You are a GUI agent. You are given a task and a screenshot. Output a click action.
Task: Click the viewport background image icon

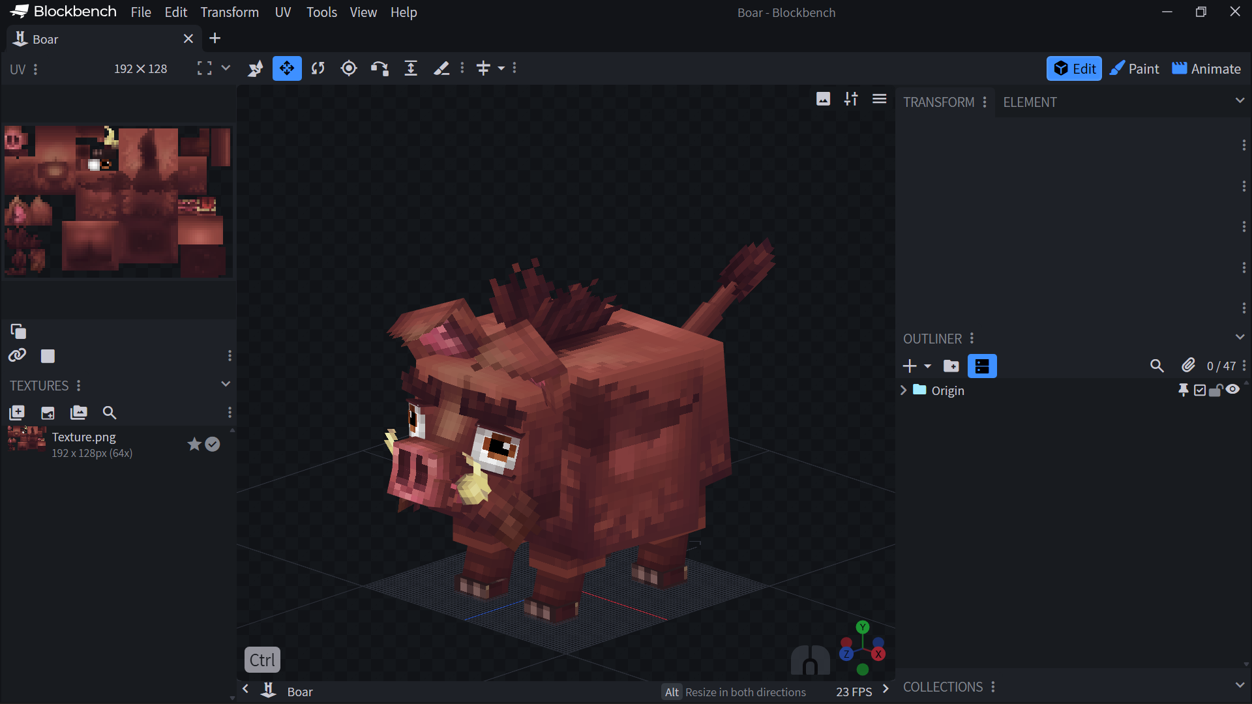point(823,99)
